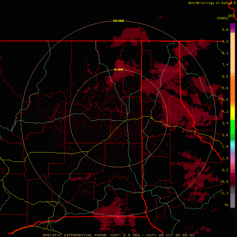Click the 3.4 scale value
237x237 pixels.
[x=225, y=123]
